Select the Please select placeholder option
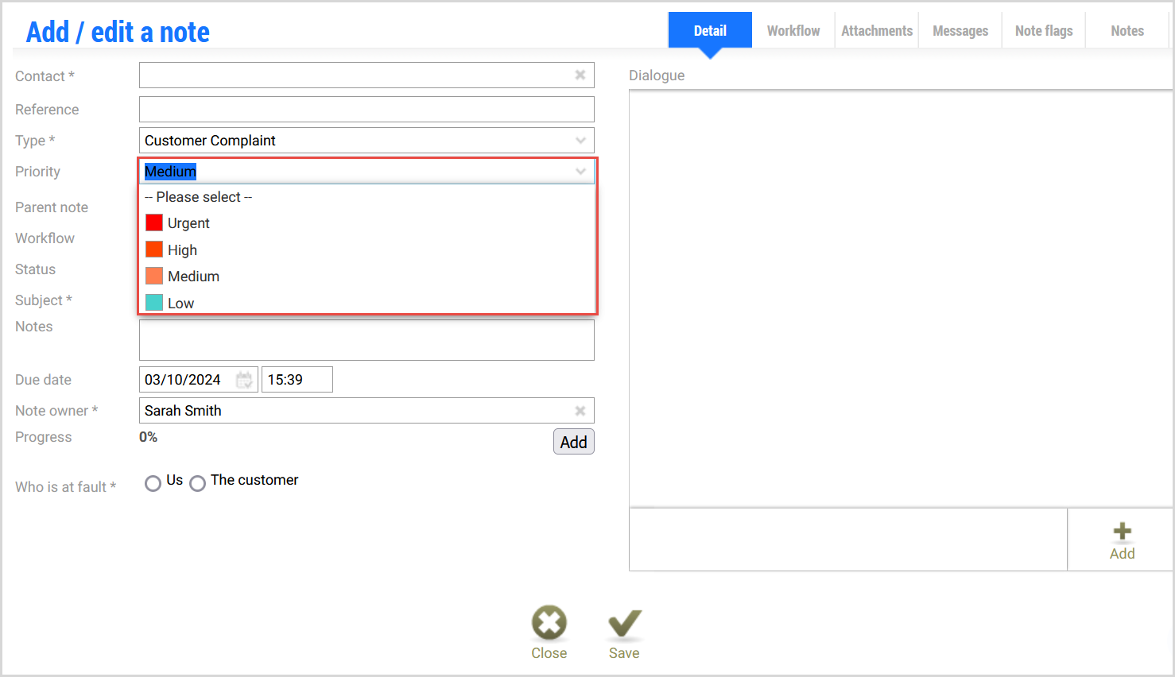 pos(367,197)
